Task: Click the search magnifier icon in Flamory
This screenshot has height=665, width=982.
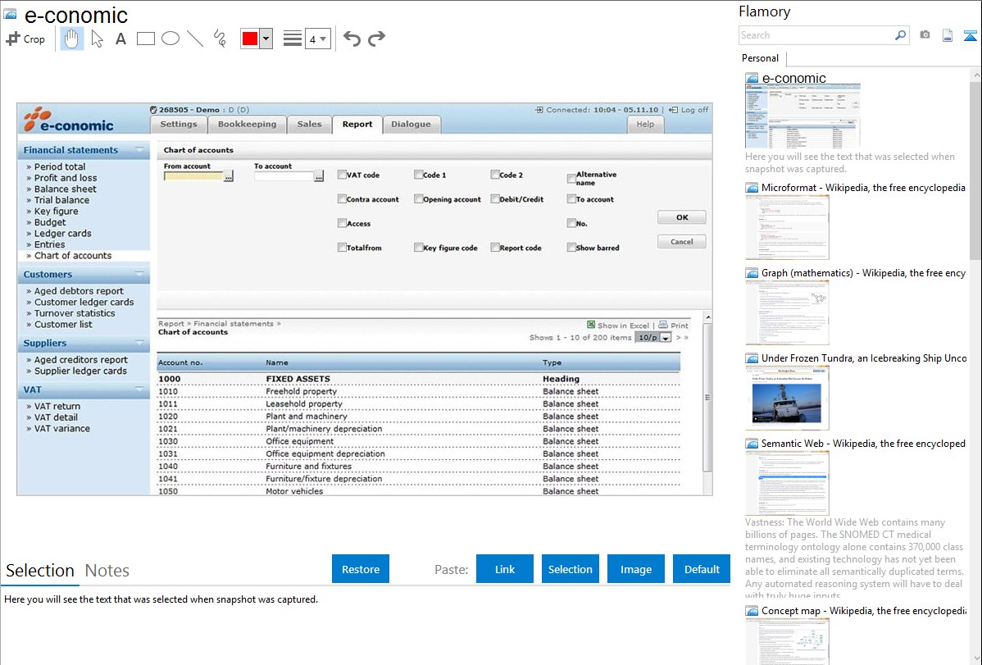Action: pos(900,35)
